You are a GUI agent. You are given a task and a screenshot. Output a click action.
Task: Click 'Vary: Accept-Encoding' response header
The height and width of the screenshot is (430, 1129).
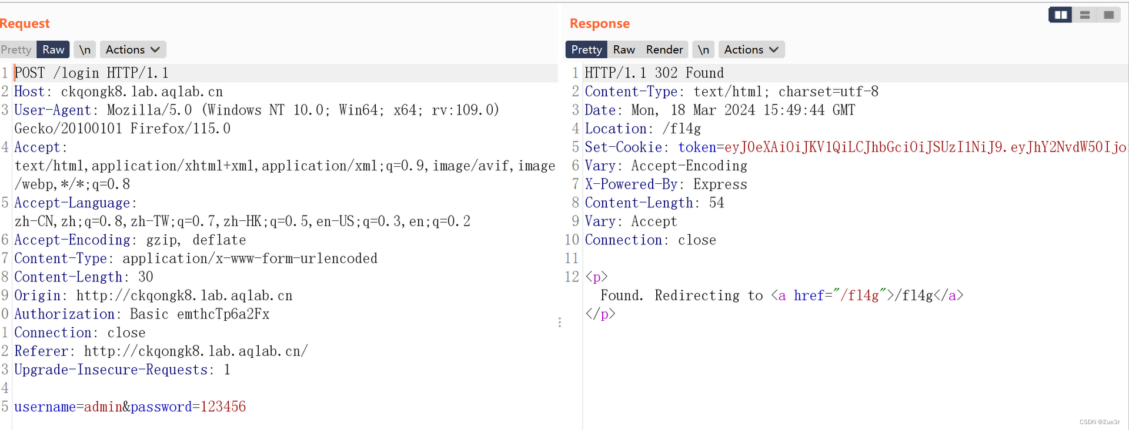[x=666, y=166]
